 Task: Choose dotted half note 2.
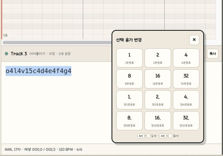(158, 100)
